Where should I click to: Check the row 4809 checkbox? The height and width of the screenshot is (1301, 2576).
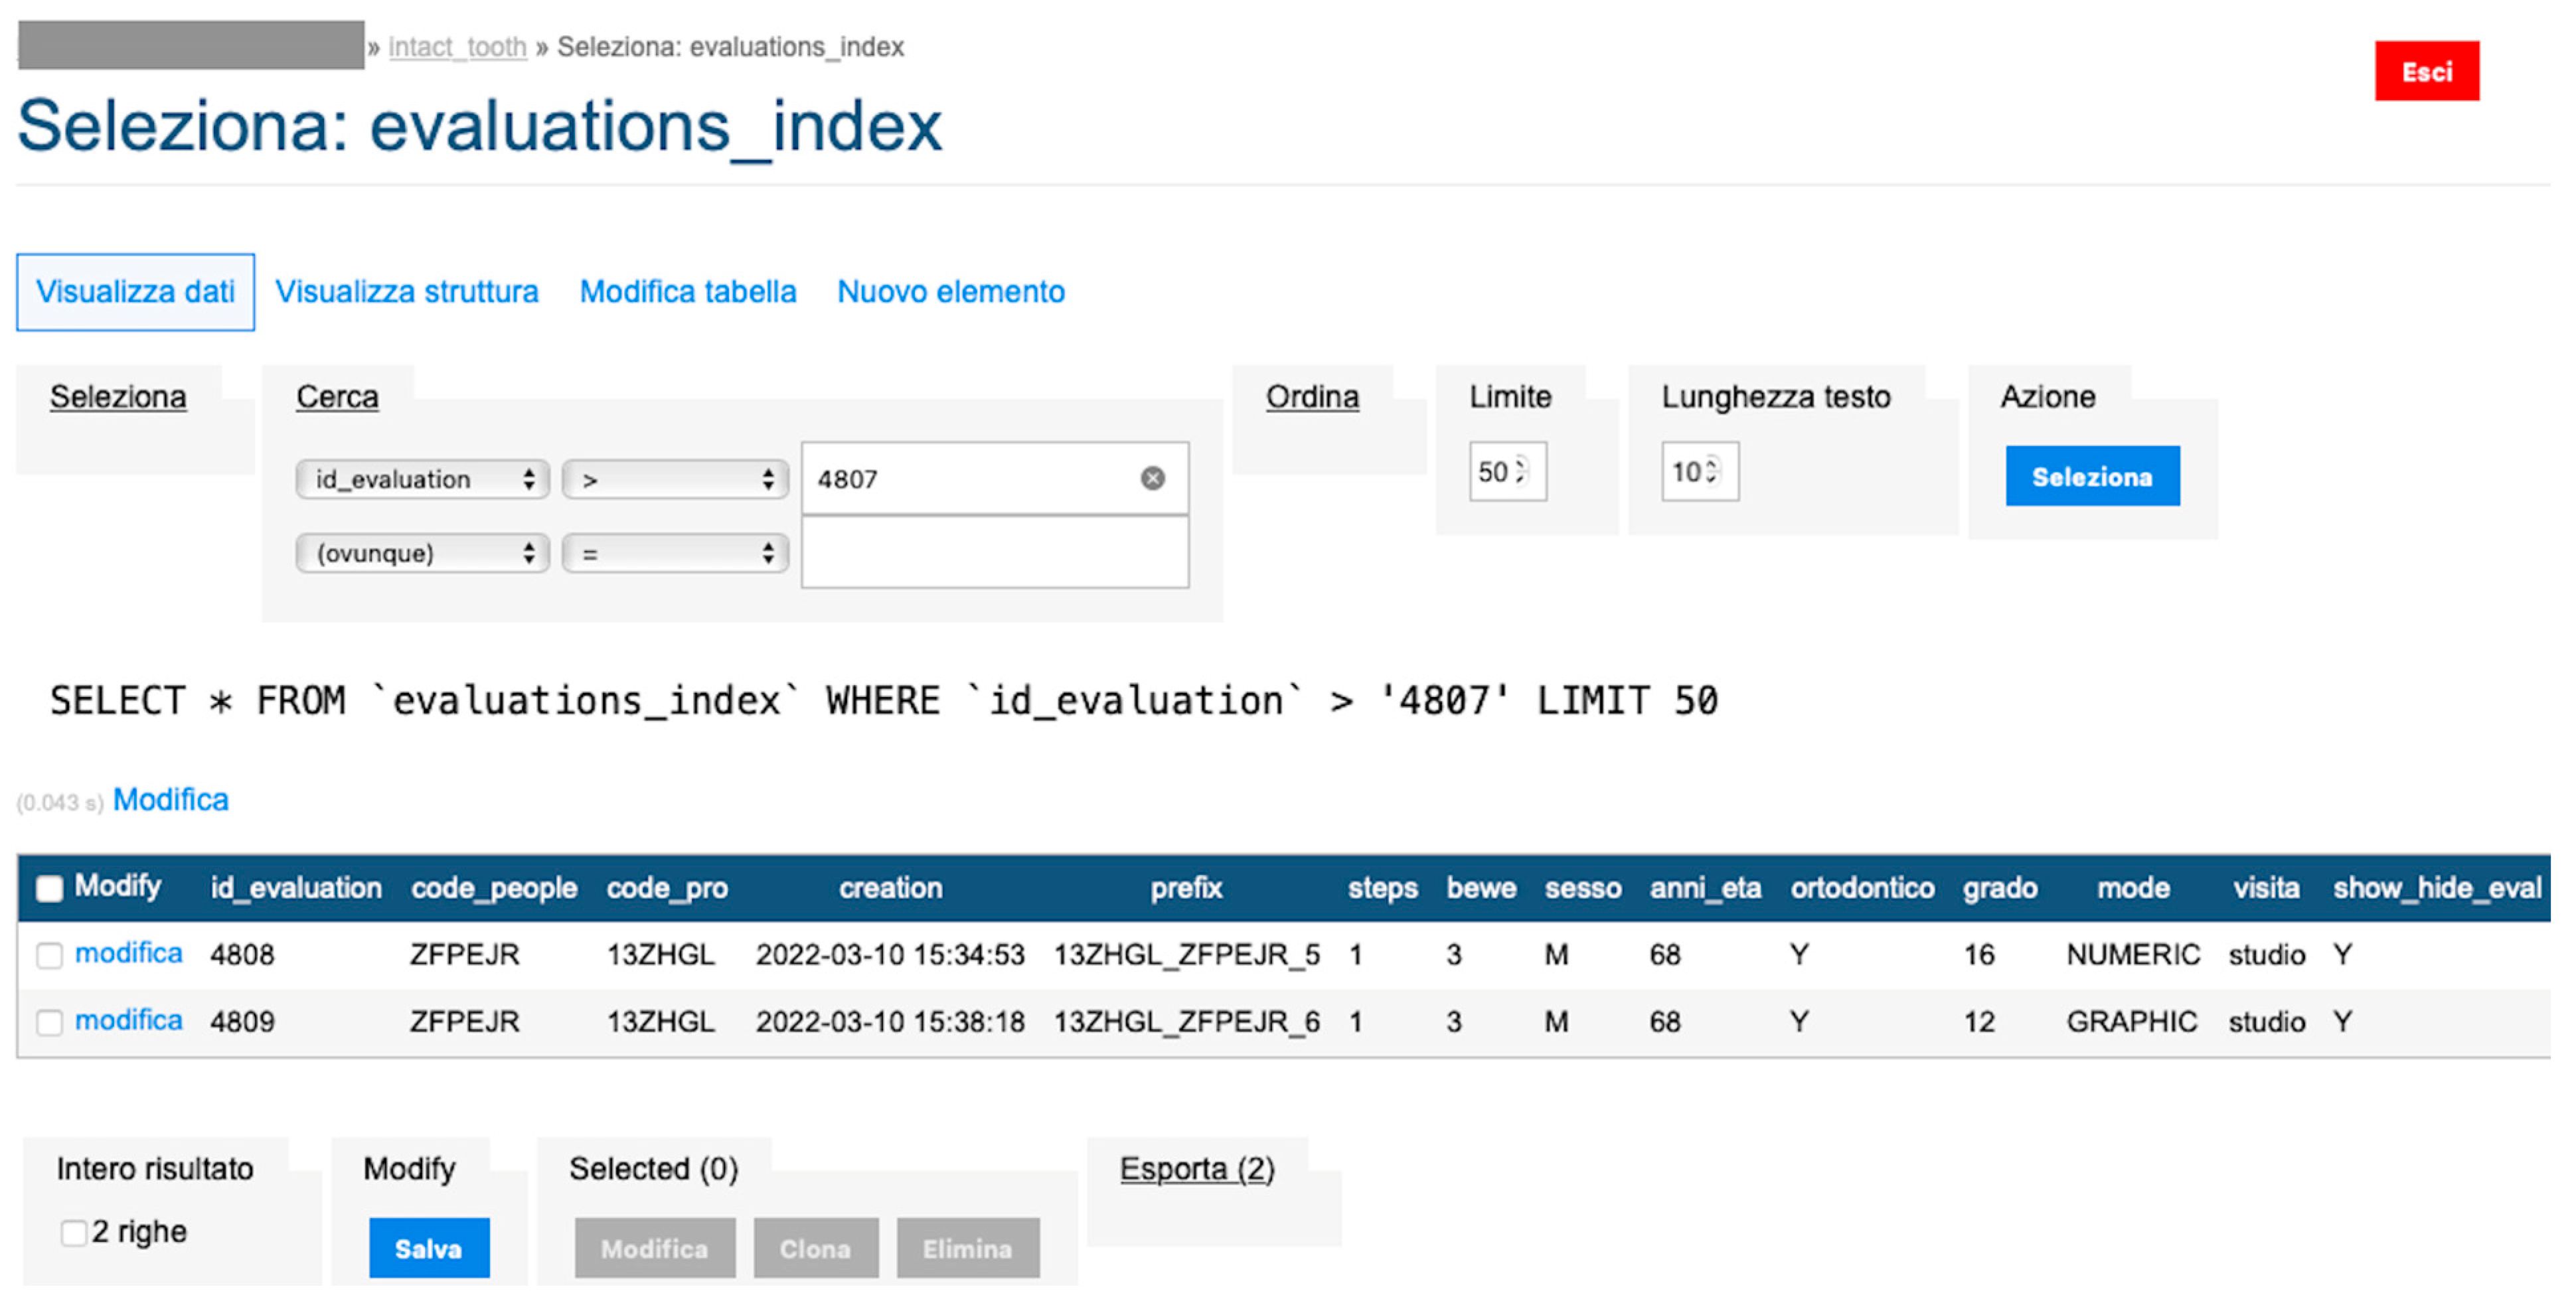[x=49, y=1023]
